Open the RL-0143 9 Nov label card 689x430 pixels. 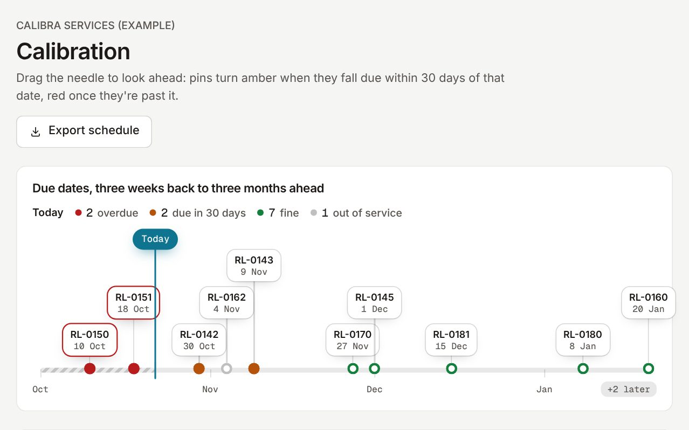coord(254,266)
